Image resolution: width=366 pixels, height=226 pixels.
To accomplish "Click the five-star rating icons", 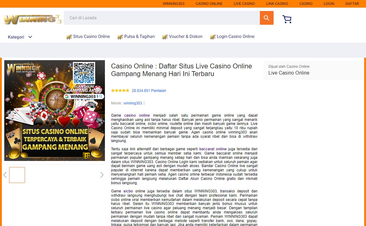I will (120, 91).
